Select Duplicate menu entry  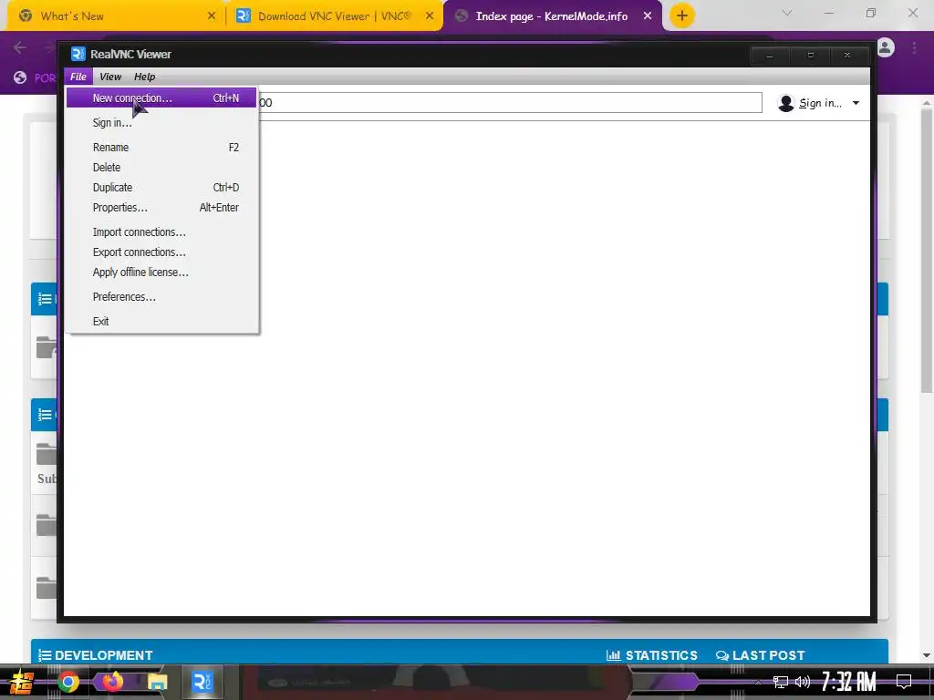pos(161,188)
